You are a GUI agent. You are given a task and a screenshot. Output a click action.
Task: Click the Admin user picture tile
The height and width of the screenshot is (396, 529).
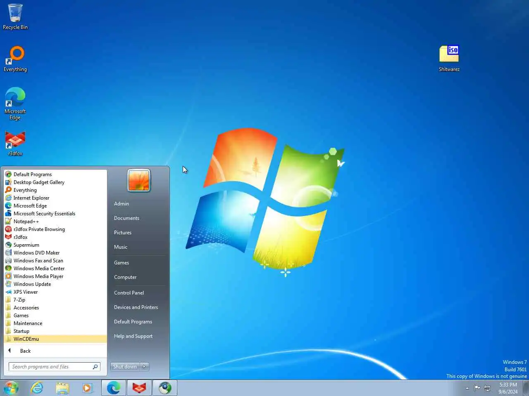click(139, 180)
